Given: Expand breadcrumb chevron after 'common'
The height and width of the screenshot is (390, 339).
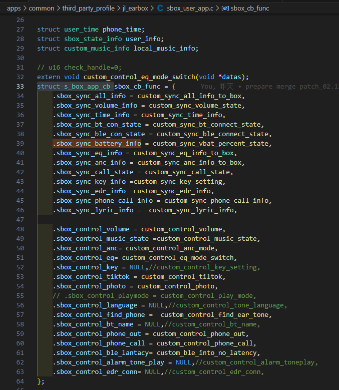Looking at the screenshot, I should (x=58, y=9).
